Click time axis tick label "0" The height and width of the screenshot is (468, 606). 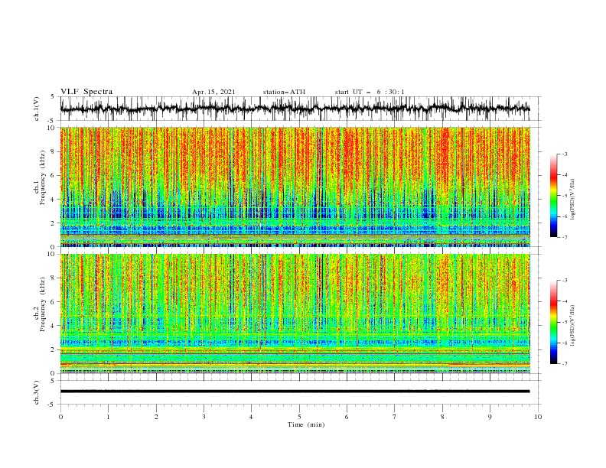pos(60,417)
